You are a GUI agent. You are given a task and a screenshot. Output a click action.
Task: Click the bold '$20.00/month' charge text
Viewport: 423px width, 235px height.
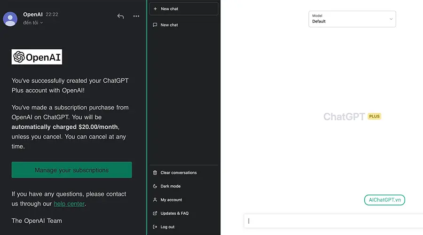[98, 127]
